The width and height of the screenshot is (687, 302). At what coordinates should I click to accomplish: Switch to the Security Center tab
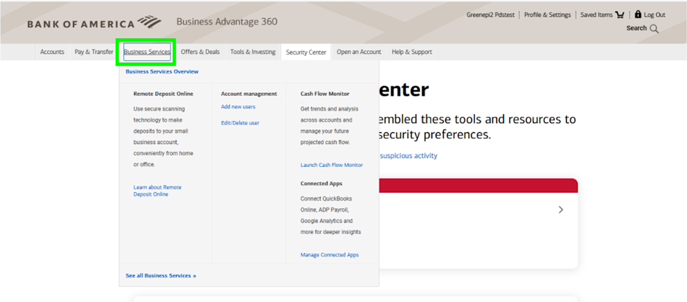[306, 52]
